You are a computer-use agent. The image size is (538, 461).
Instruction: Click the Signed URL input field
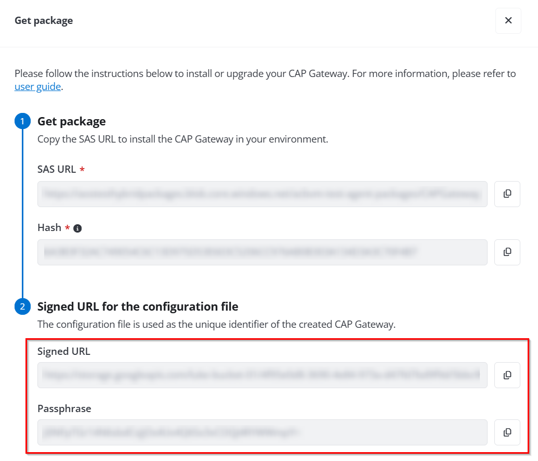point(263,375)
